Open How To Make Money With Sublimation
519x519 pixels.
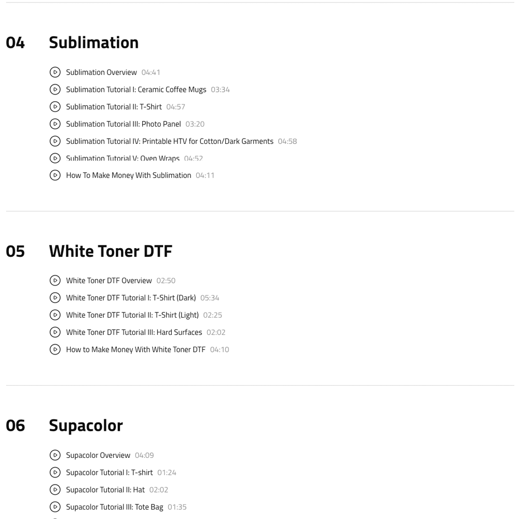point(128,175)
